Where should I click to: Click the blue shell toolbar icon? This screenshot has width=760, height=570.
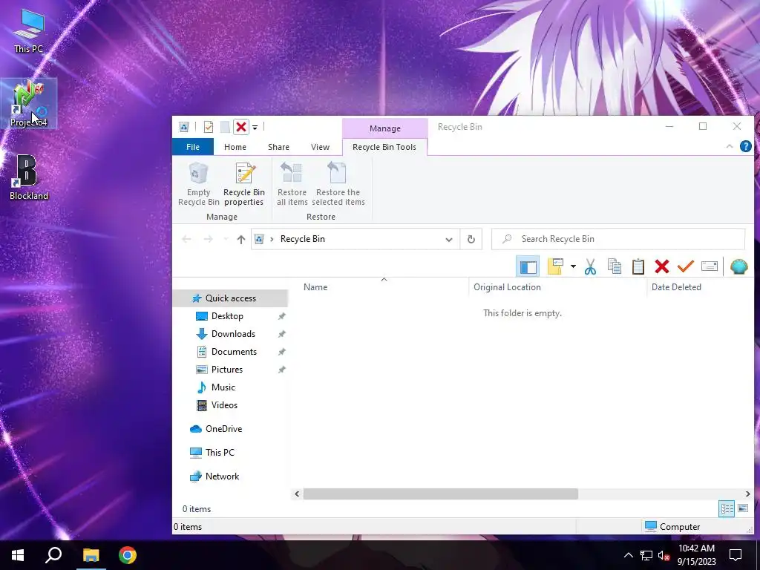(x=738, y=266)
